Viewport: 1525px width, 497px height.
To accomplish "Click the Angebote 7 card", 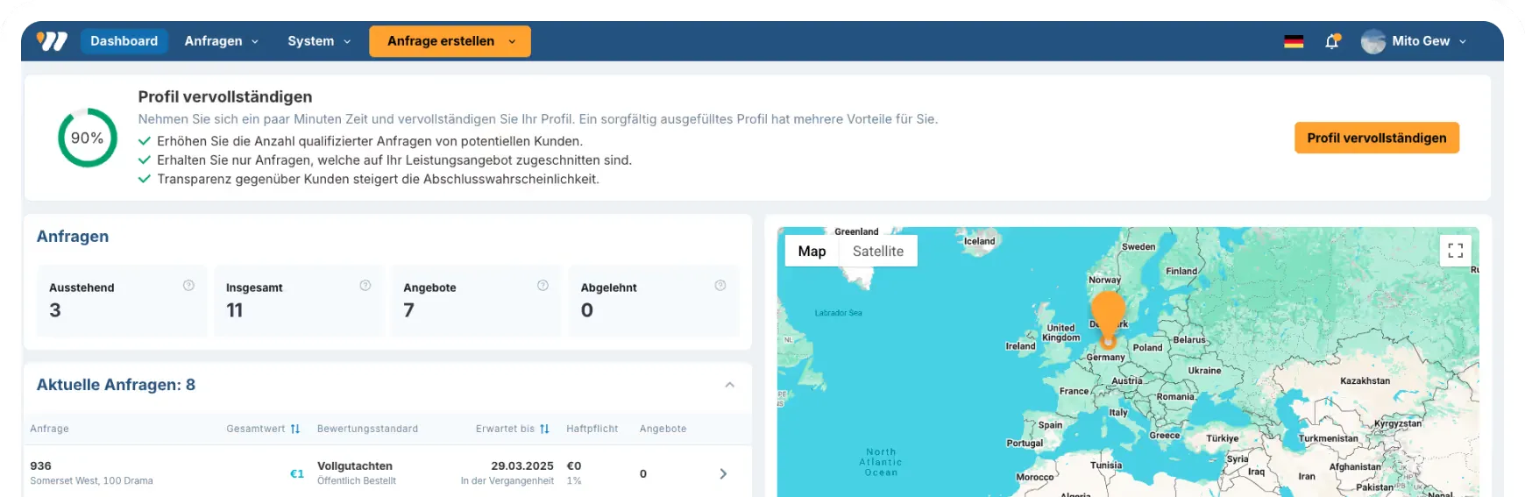I will (476, 300).
